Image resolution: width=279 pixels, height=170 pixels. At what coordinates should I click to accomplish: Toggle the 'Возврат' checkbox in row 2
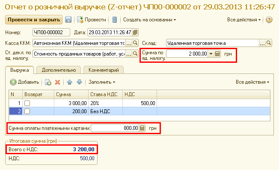click(x=27, y=111)
